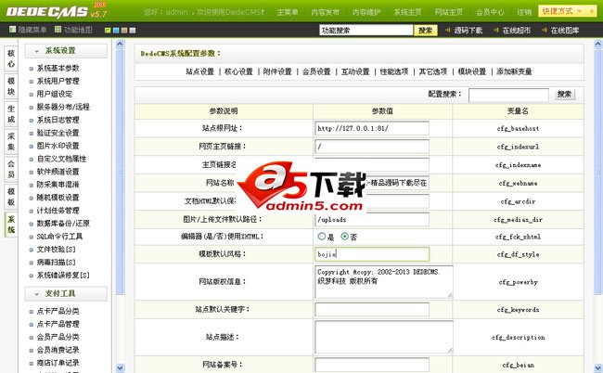Viewport: 603px width, 373px height.
Task: Open 系统日志管理 in the sidebar
Action: (x=58, y=120)
